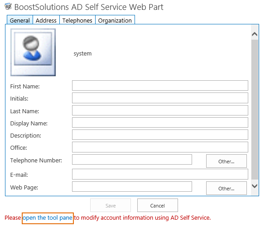
Task: Click the vertical scrollbar thumb
Action: [255, 110]
